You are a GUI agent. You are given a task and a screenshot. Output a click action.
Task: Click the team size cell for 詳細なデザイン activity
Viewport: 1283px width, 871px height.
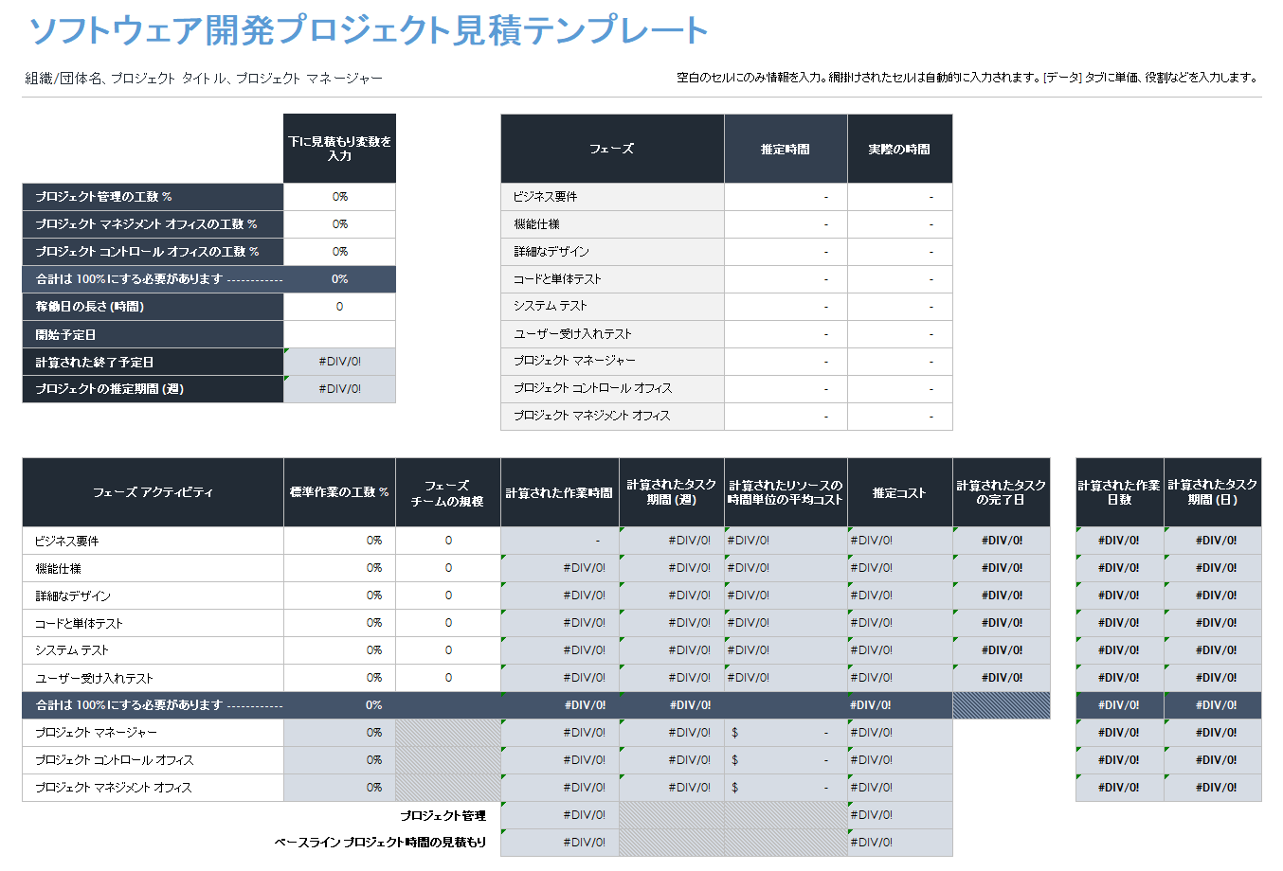[x=447, y=595]
